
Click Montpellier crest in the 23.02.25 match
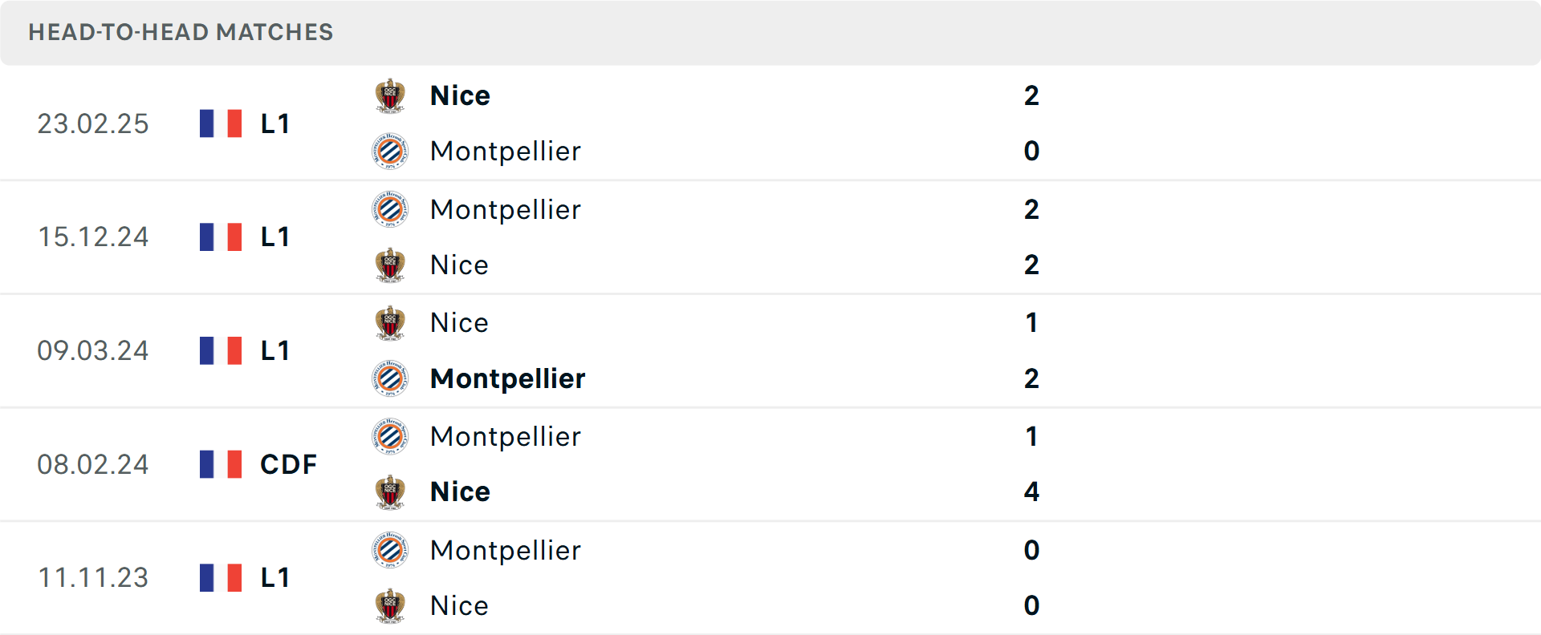(390, 151)
